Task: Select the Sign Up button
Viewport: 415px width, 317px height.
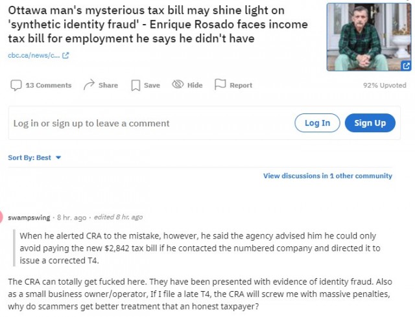Action: point(370,123)
